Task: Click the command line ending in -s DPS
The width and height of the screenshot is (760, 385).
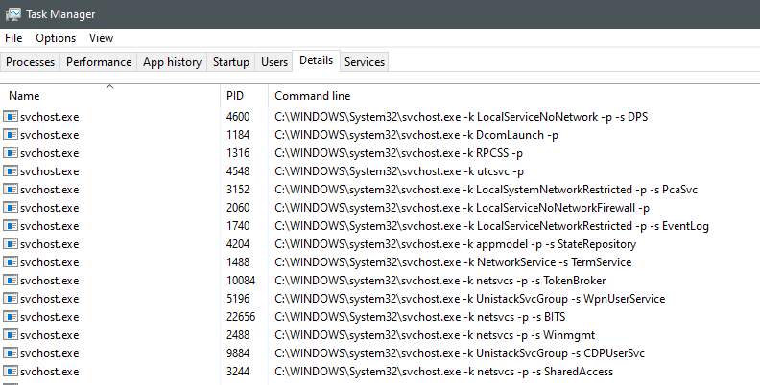Action: pos(462,117)
